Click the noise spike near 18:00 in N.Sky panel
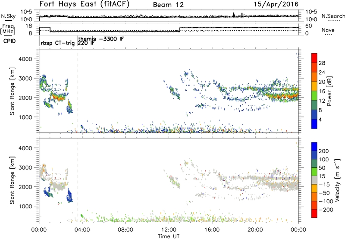Viewport: 345px width, 239px height. 234,15
